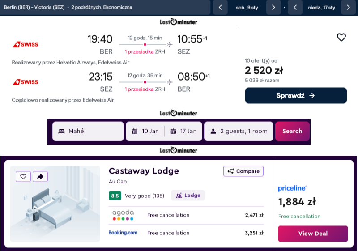The width and height of the screenshot is (358, 251).
Task: Select return date niedz., 17 sty
Action: click(x=321, y=8)
